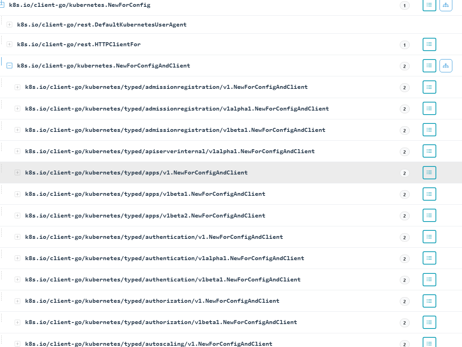
Task: Click hierarchy icon for kubernetes.NewForConfig row
Action: [x=446, y=5]
